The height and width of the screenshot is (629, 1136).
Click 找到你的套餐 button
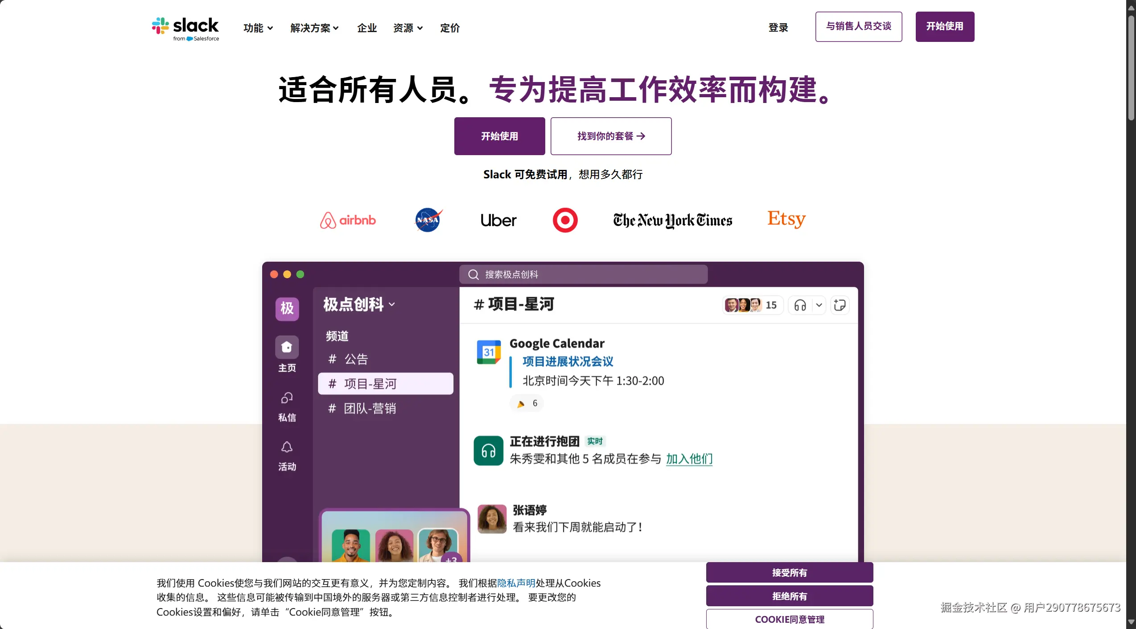[611, 136]
